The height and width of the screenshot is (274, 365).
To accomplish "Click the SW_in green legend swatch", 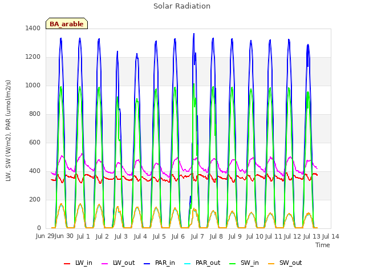I will pos(232,264).
